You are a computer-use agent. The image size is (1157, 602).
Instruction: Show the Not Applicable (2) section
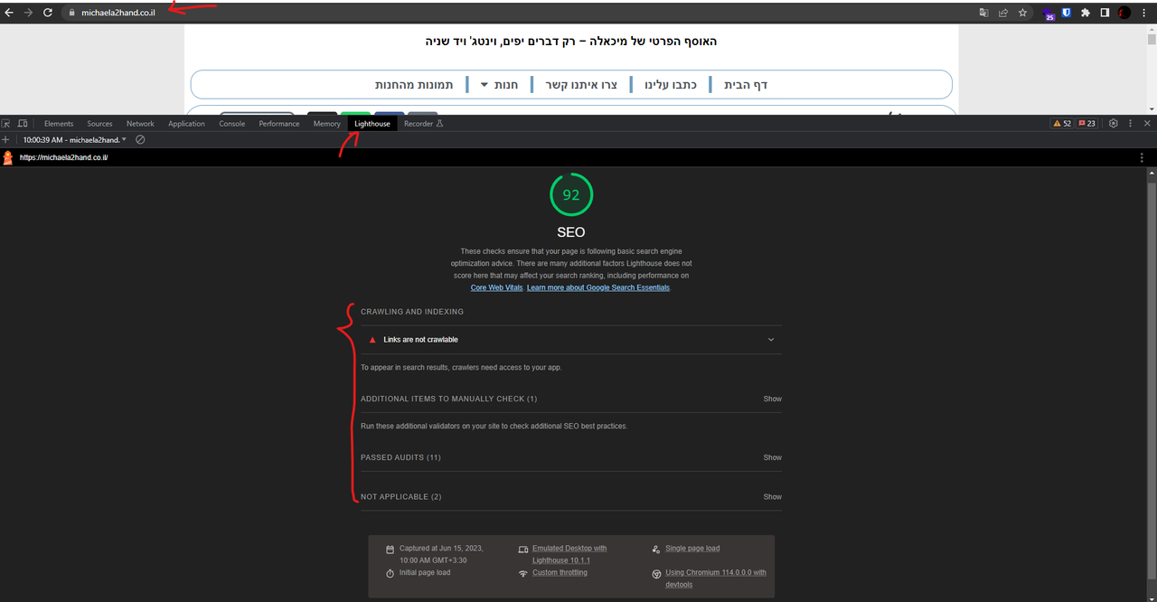[772, 497]
